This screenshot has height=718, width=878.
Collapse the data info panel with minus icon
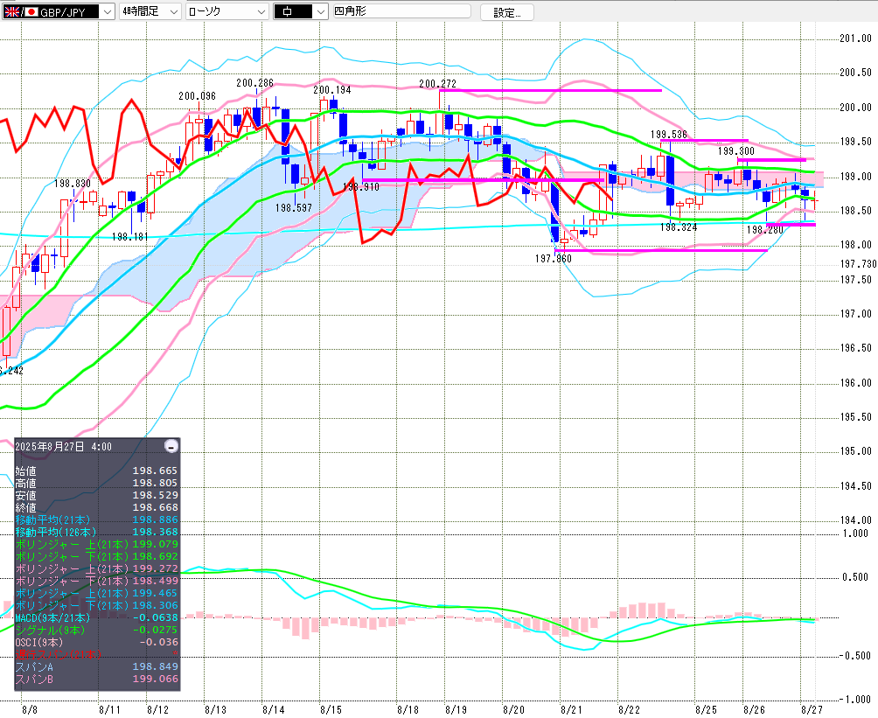[x=172, y=446]
